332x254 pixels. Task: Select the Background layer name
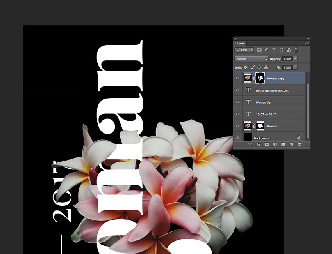point(262,138)
